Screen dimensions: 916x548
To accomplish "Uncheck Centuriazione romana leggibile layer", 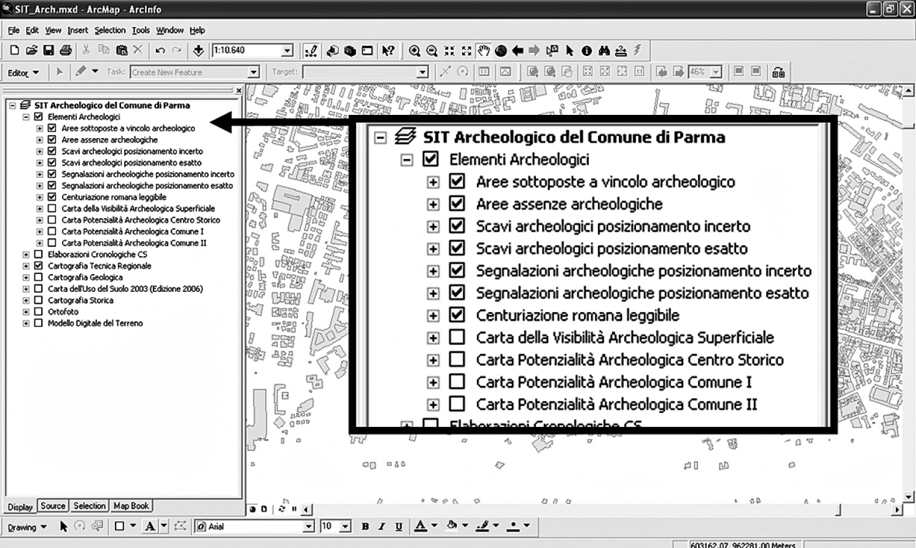I will (52, 197).
